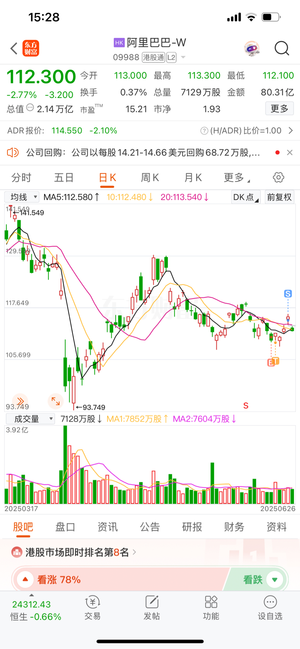This screenshot has width=300, height=649.
Task: Tap the fullscreen landscape chart icon
Action: tap(55, 401)
